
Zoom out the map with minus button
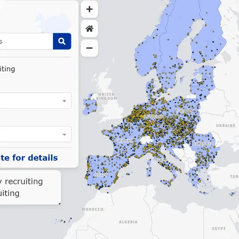pyautogui.click(x=89, y=48)
